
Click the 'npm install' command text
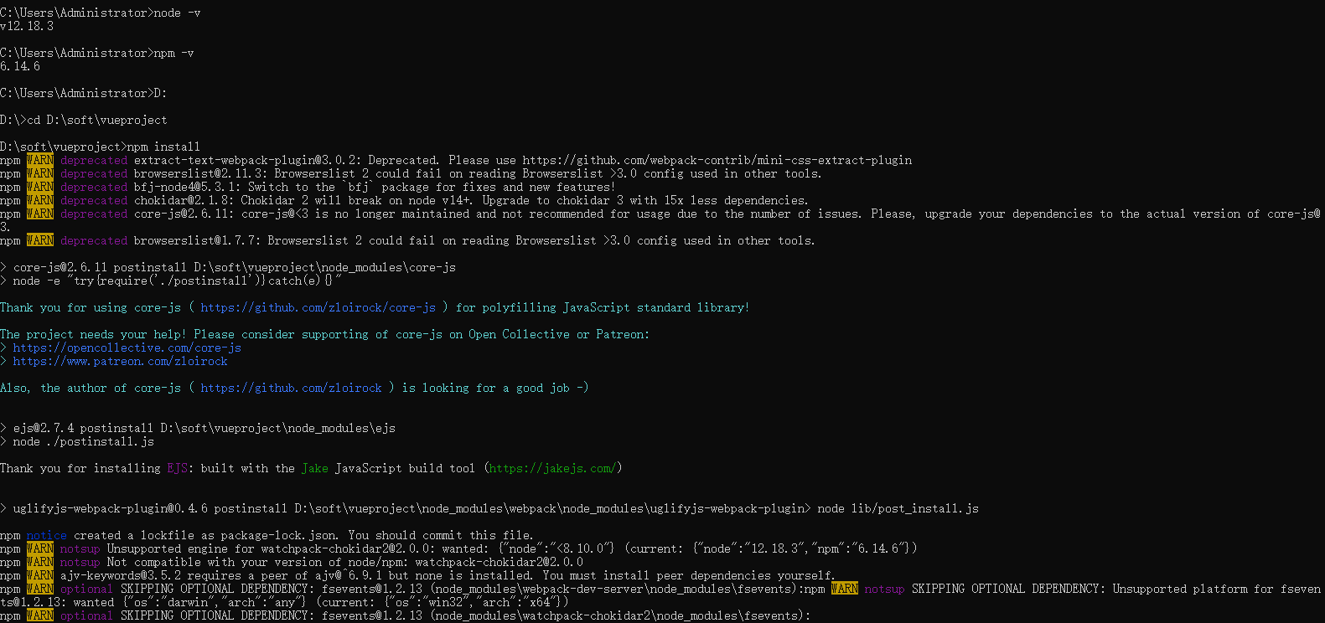[x=164, y=147]
